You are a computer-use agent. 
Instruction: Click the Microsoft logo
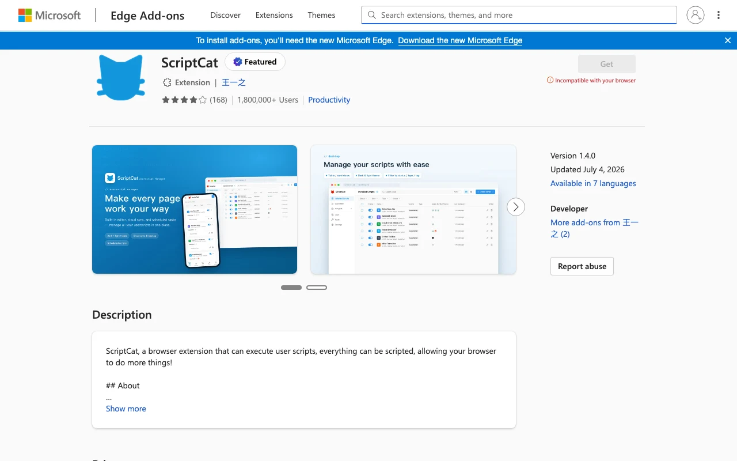point(50,15)
